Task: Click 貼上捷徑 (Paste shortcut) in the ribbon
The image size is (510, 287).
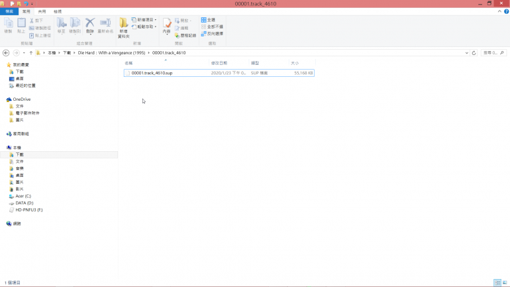Action: (40, 36)
